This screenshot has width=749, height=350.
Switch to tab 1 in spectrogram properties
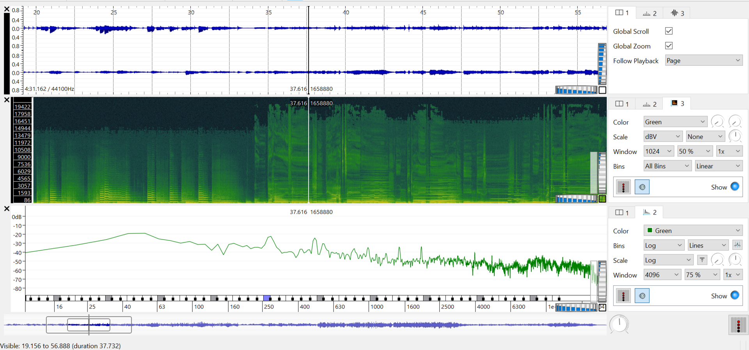(x=622, y=104)
